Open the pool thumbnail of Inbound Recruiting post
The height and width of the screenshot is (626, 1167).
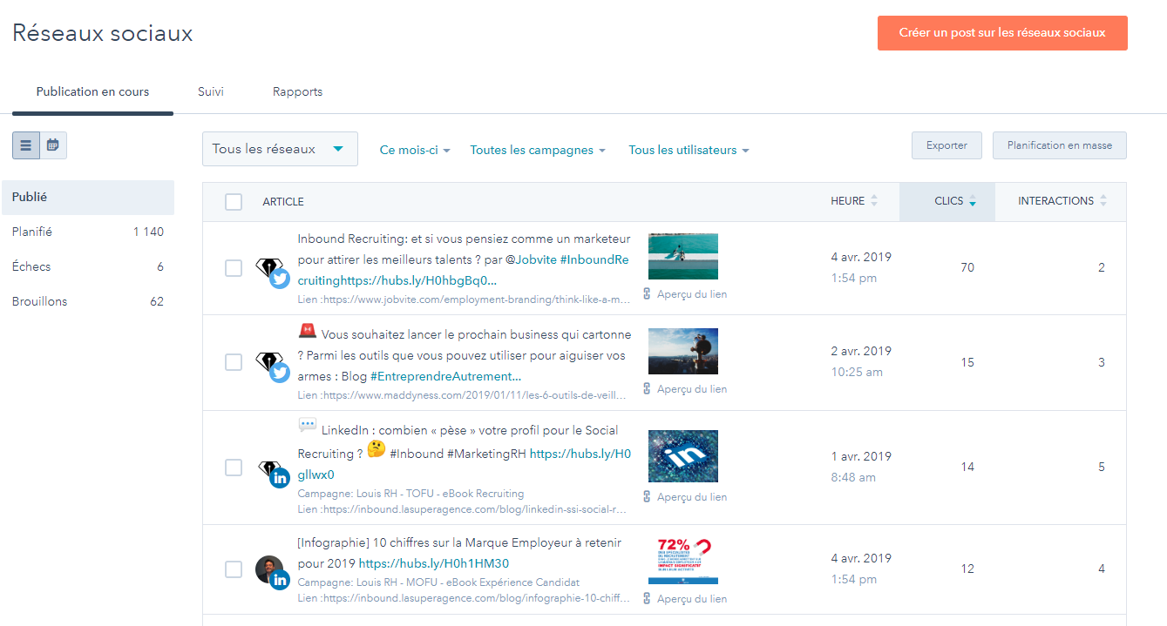[x=683, y=256]
